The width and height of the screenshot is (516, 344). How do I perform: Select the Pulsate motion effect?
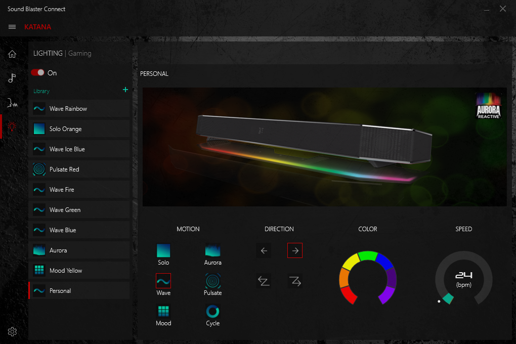click(212, 281)
